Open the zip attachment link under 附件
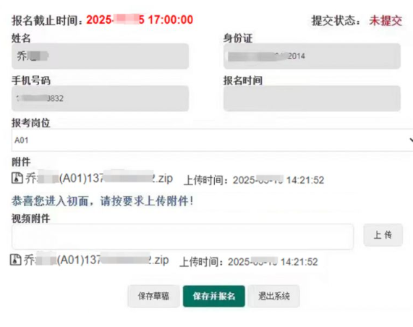Viewport: 413px width, 327px height. coord(99,179)
